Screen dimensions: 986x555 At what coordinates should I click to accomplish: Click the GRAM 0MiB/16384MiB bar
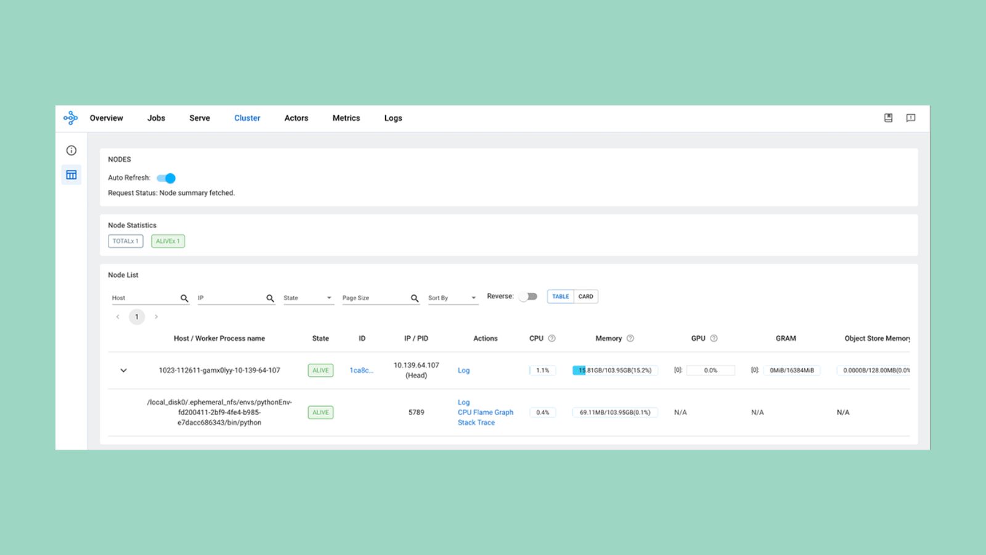point(792,371)
